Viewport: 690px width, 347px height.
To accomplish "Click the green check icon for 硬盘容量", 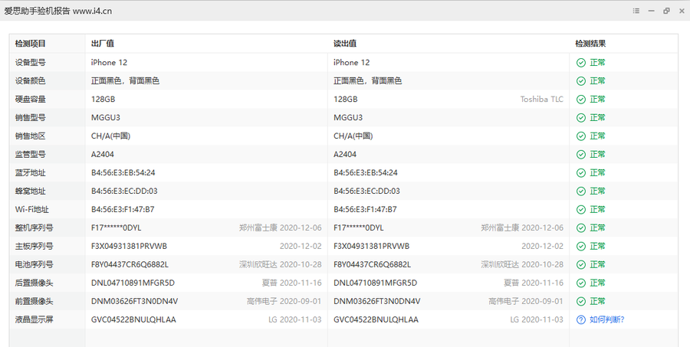I will click(x=581, y=100).
